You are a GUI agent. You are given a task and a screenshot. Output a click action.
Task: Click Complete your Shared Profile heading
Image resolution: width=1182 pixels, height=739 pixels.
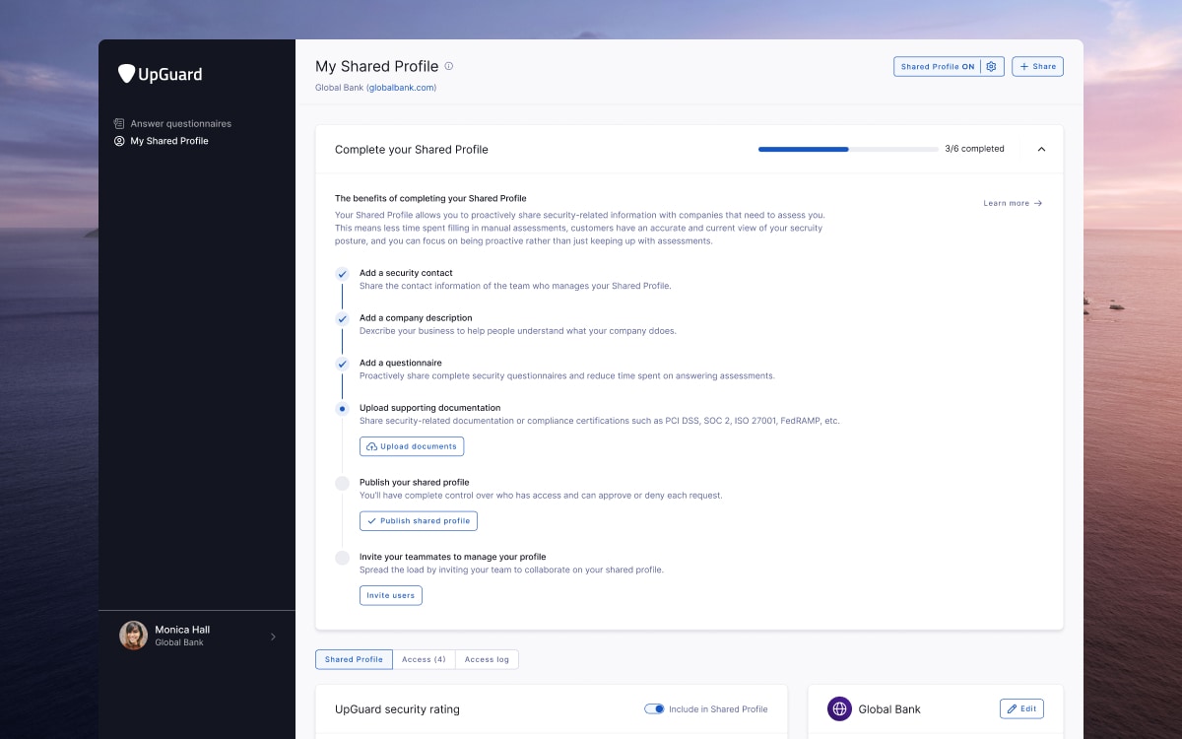point(412,150)
